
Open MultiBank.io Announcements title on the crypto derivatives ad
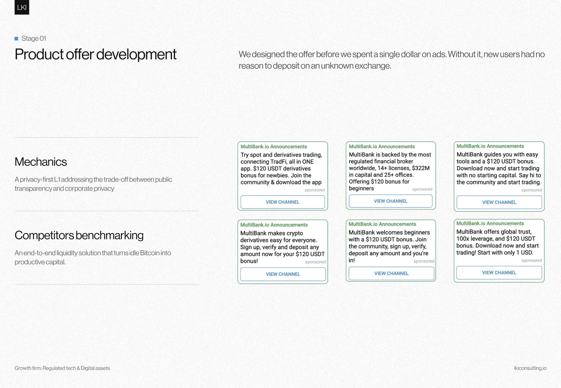(274, 225)
